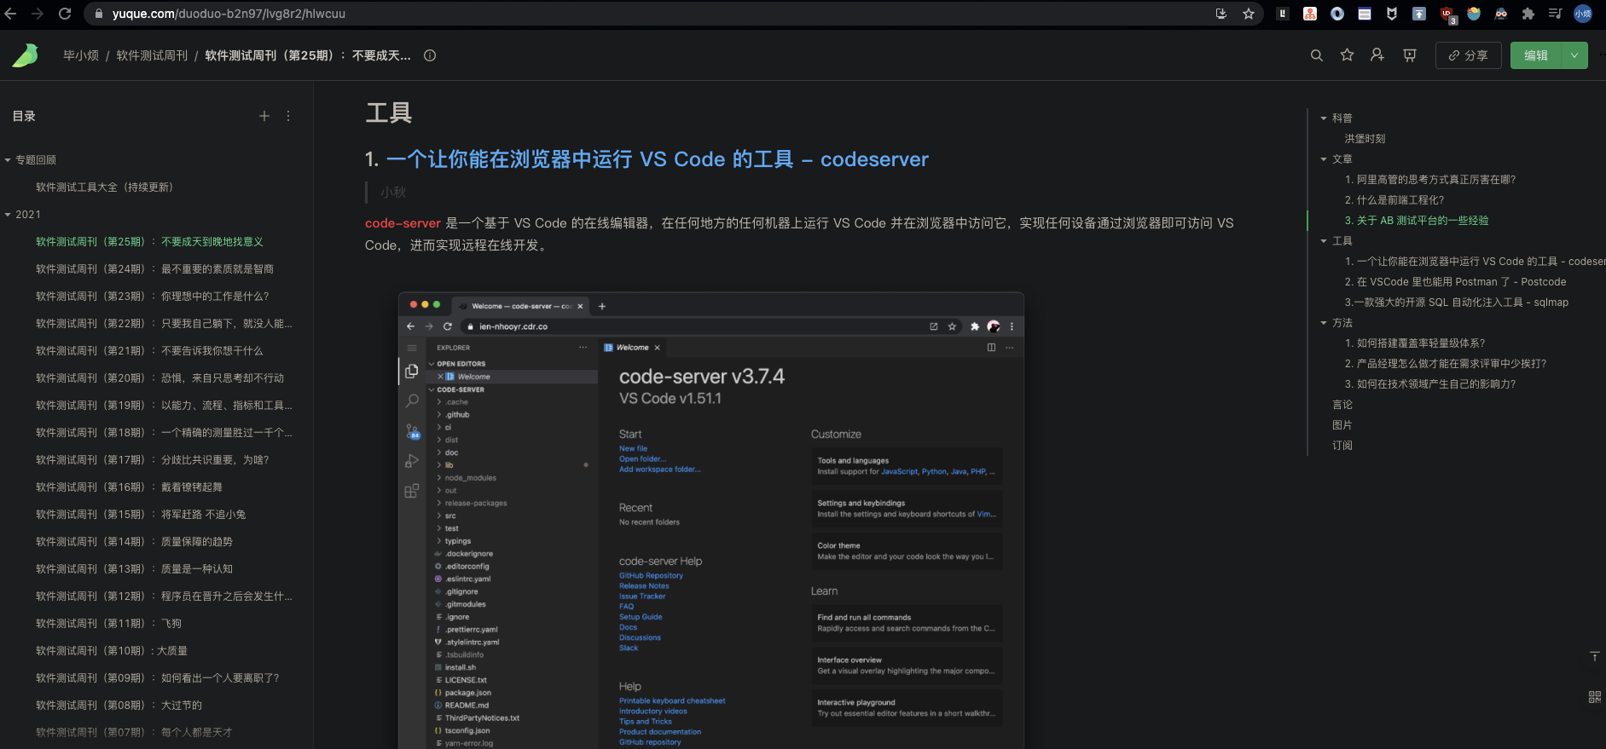
Task: Jump to 如何搭建覆盖率轻量级体系 outline item
Action: (1415, 343)
